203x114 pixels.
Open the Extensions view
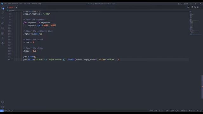(3, 33)
